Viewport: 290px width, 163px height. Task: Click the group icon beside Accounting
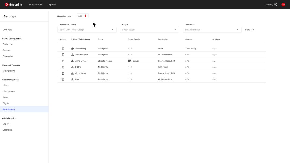click(72, 49)
